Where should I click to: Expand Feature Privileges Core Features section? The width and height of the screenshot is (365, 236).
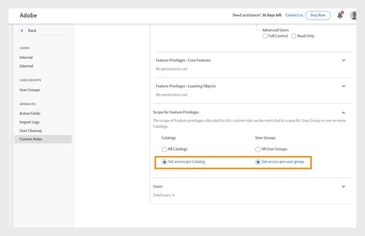pos(344,60)
